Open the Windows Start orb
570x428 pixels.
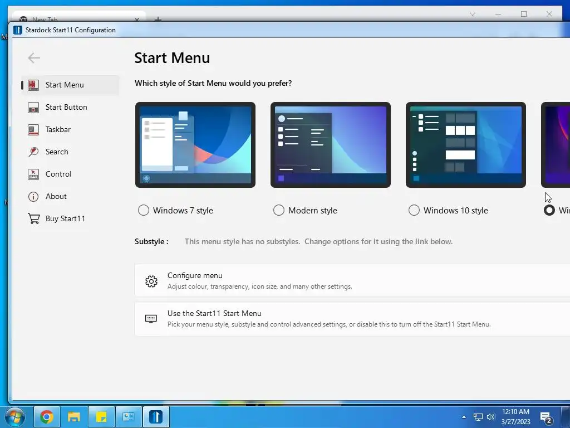pyautogui.click(x=15, y=417)
